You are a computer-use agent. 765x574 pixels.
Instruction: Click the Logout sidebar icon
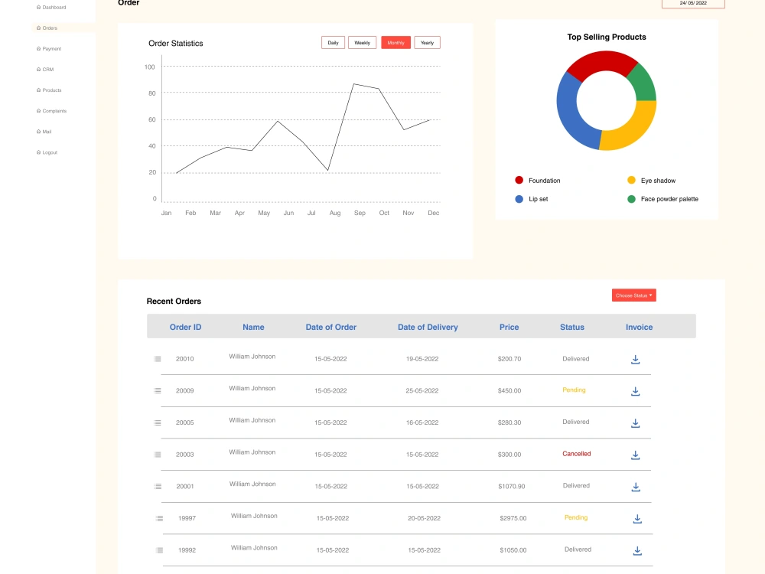point(38,152)
